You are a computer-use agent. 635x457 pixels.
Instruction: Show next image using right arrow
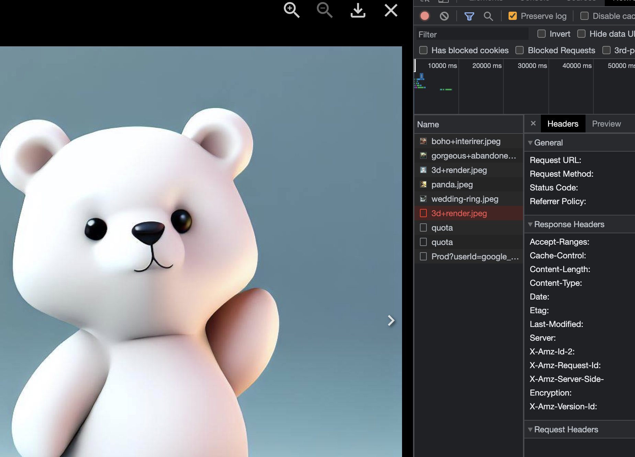click(x=391, y=320)
